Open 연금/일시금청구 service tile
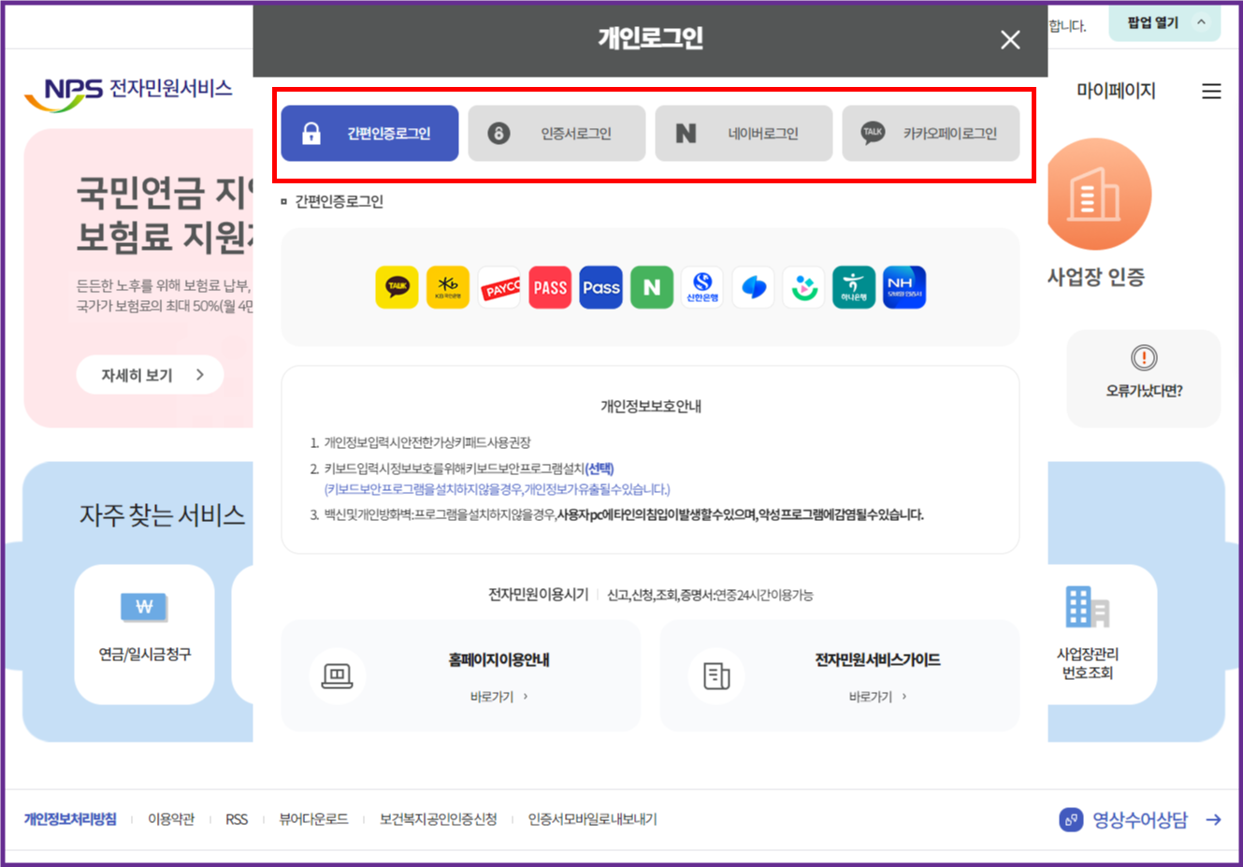The image size is (1243, 867). click(145, 634)
